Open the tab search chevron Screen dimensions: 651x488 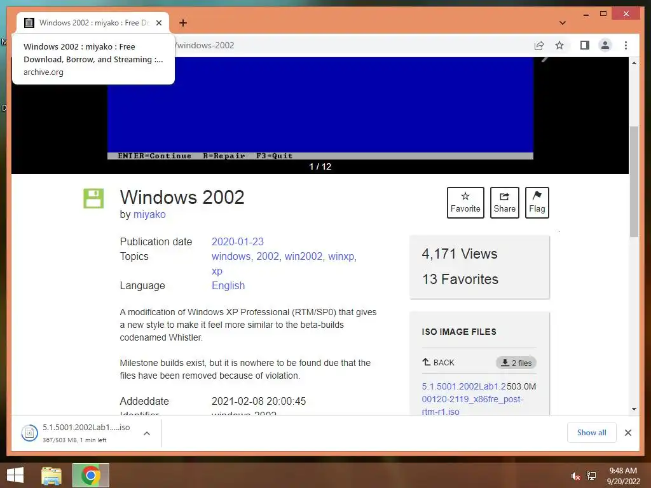pyautogui.click(x=563, y=23)
